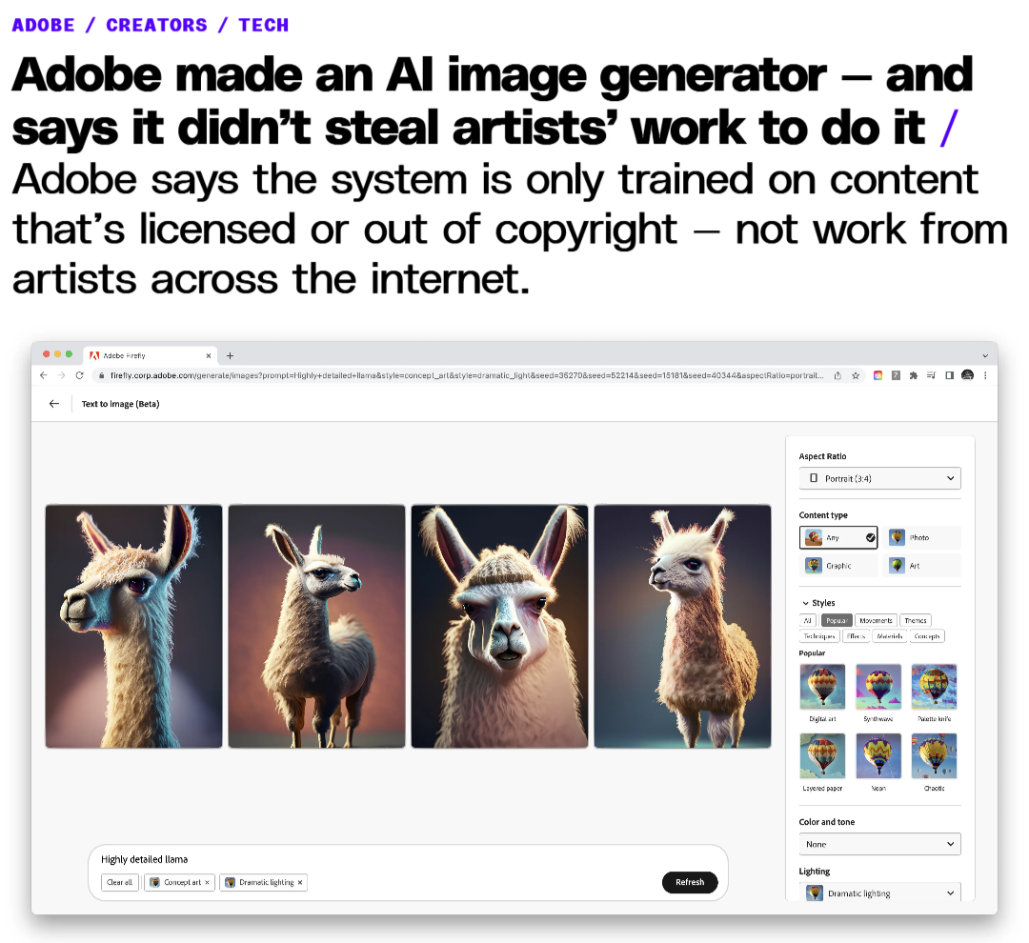Screen dimensions: 1029x943
Task: Switch to the Movements styles tab
Action: 877,620
